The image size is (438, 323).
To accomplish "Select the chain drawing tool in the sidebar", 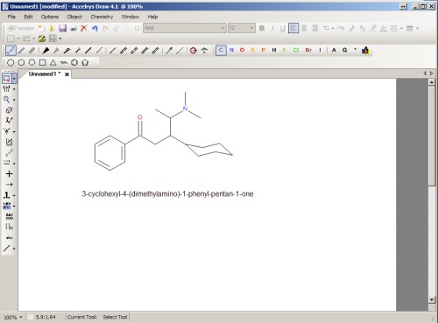I will click(x=9, y=152).
